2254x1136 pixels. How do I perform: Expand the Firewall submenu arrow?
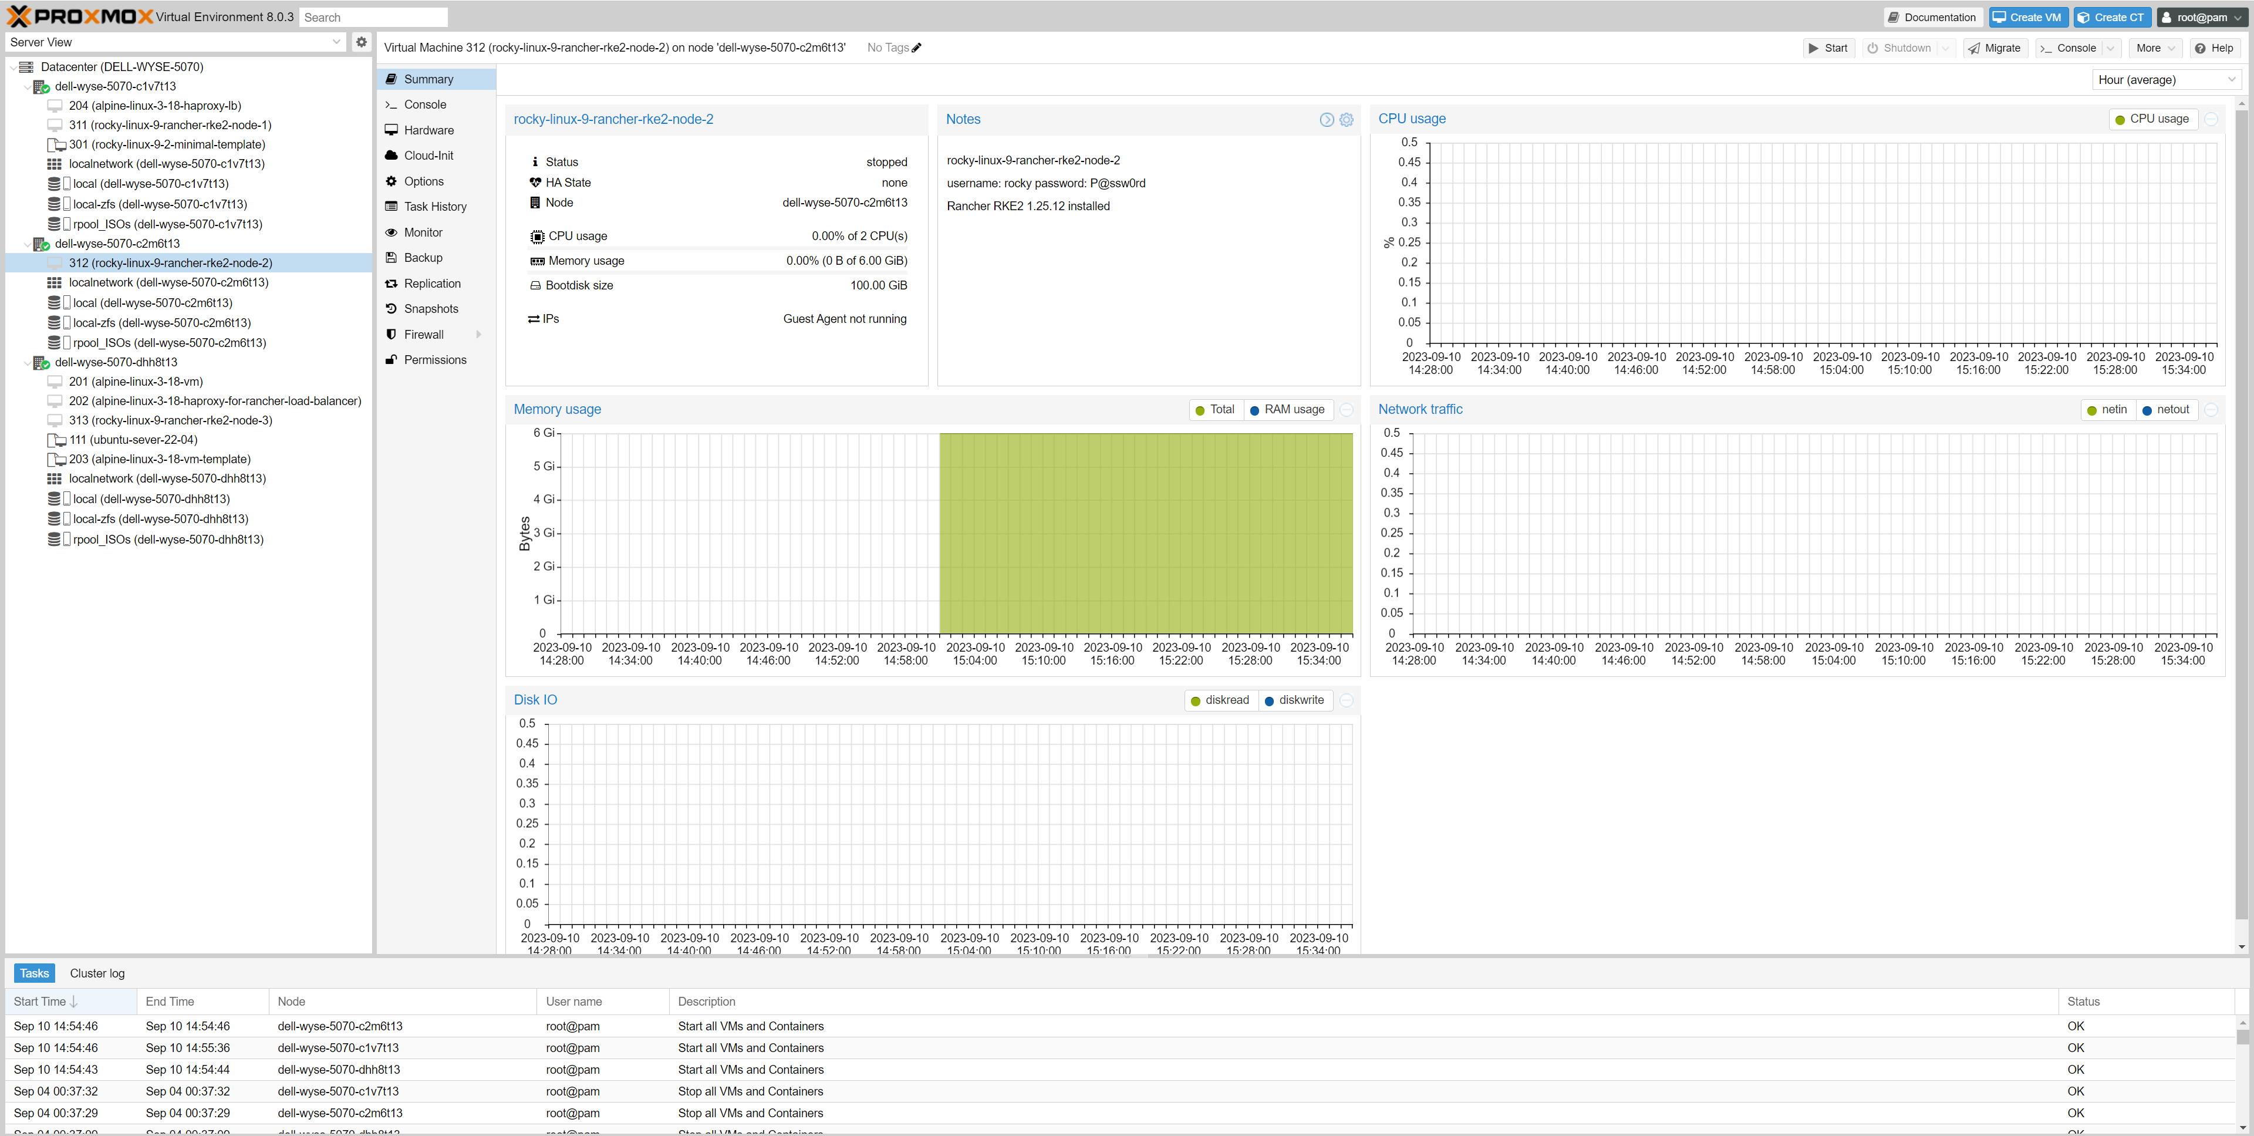(478, 334)
